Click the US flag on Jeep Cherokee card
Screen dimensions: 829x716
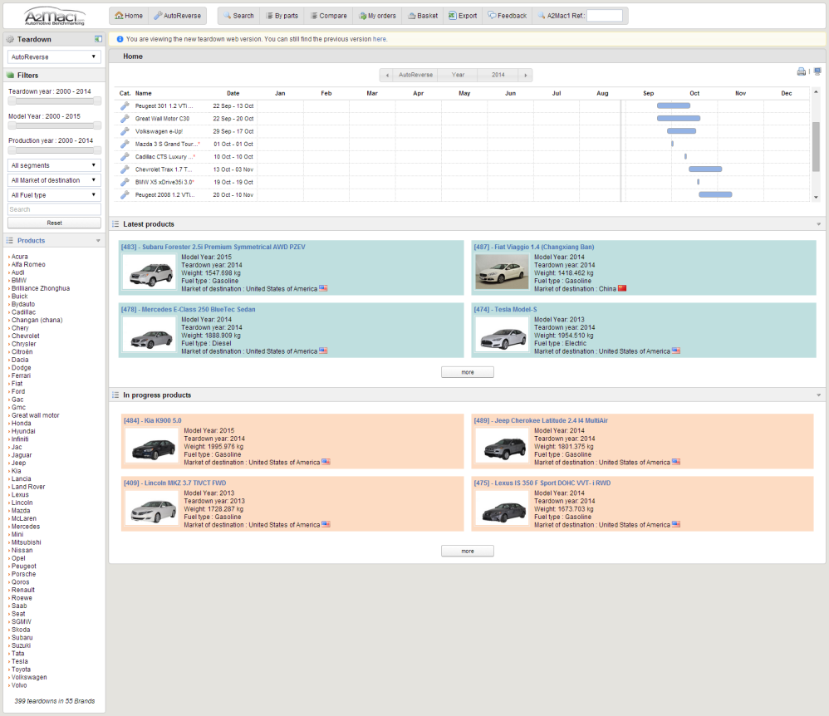click(676, 462)
